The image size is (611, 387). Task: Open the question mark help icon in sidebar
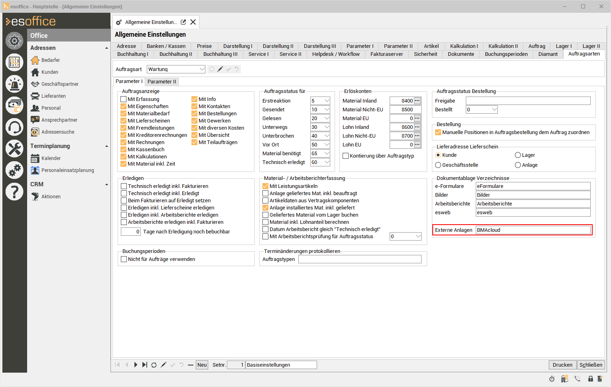(14, 192)
